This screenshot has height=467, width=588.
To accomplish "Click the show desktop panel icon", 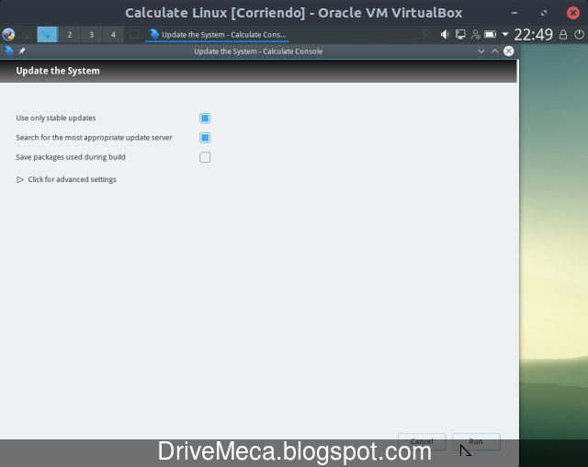I will [x=134, y=35].
